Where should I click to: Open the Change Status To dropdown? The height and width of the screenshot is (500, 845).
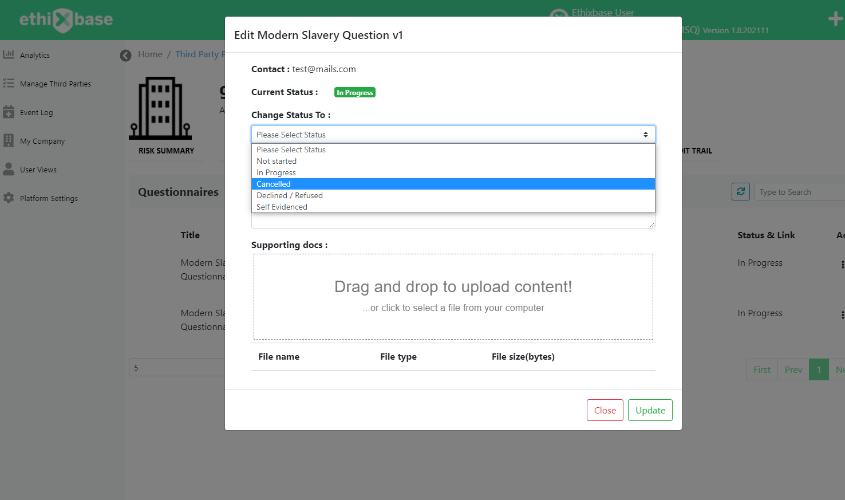click(453, 135)
